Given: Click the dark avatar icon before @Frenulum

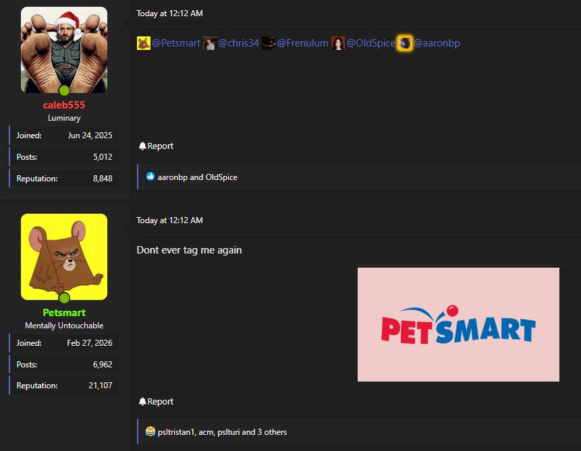Looking at the screenshot, I should (x=269, y=43).
